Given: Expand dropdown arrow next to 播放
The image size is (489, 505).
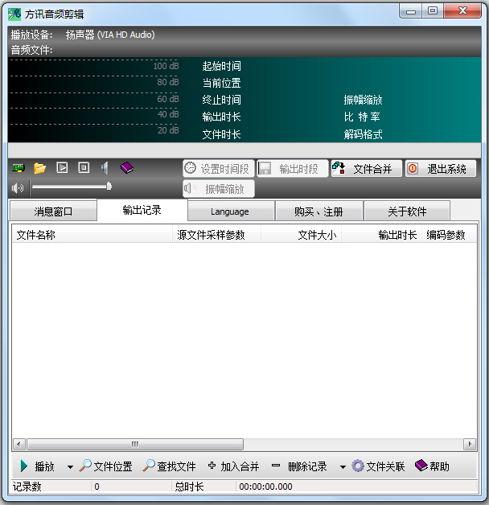Looking at the screenshot, I should click(x=70, y=466).
